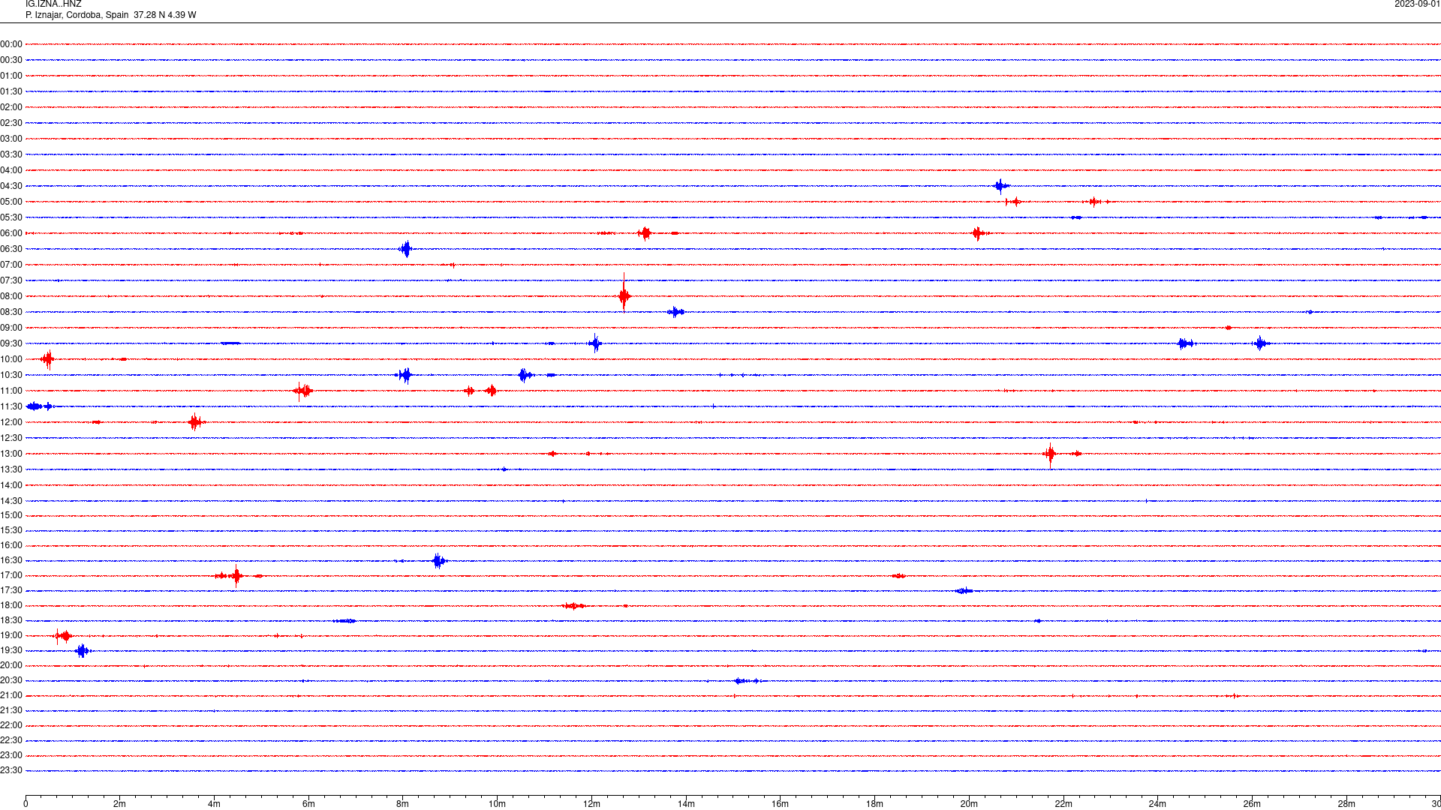Screen dimensions: 1441x810
Task: Select the 16:30 row label
Action: click(x=11, y=560)
